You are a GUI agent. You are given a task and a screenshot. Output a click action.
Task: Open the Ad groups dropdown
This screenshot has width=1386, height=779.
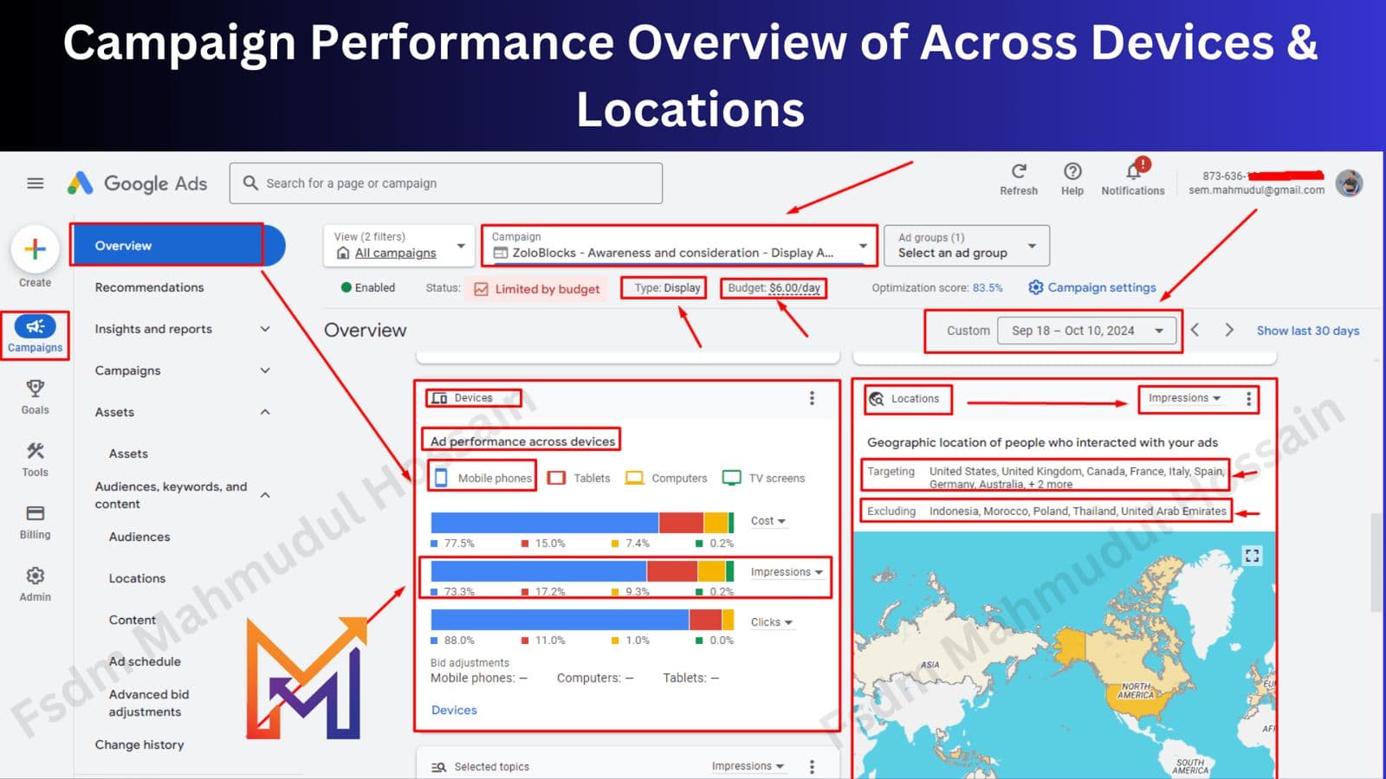[x=967, y=245]
